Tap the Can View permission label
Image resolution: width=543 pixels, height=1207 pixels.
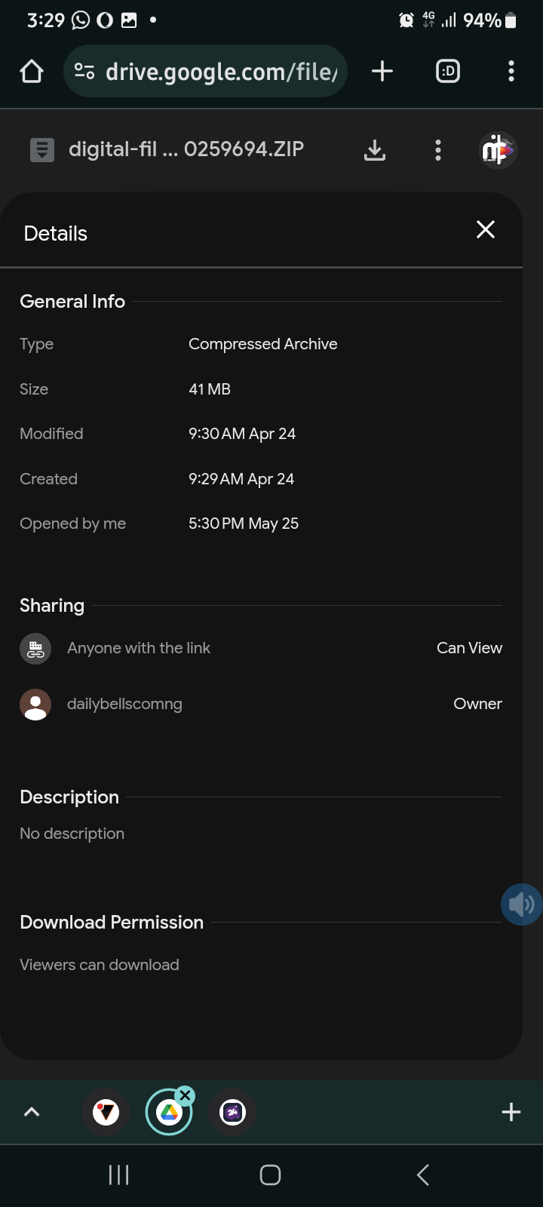coord(469,648)
